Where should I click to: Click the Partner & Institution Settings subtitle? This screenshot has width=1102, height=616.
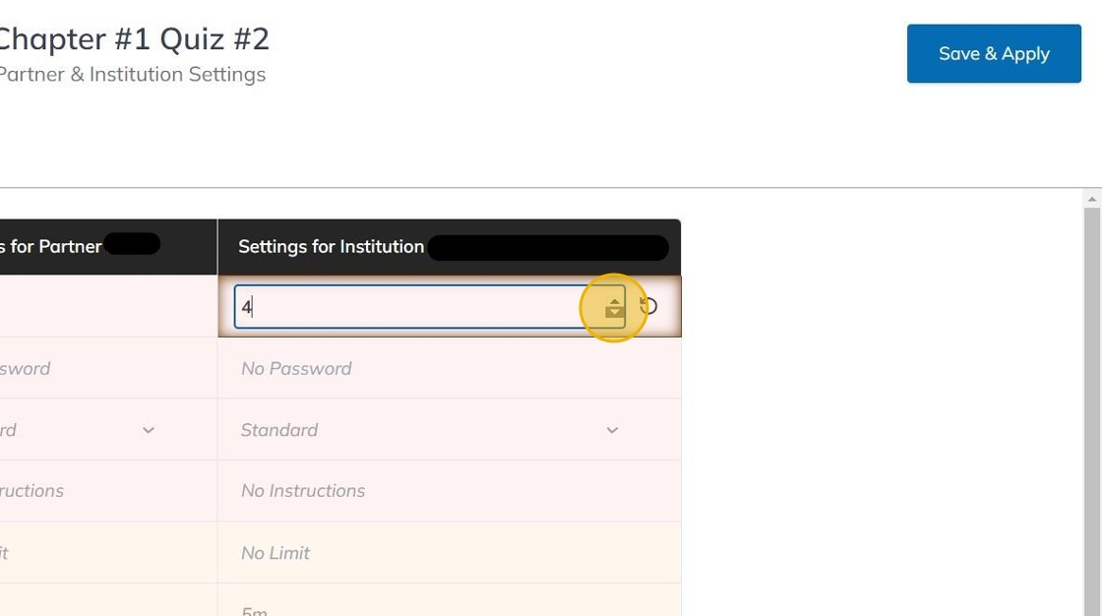(132, 75)
